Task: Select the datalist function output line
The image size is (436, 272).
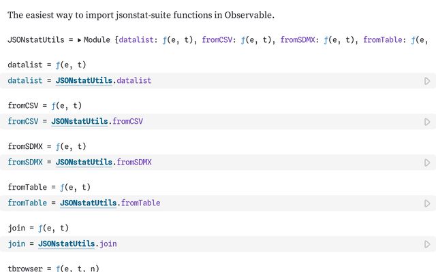Action: (x=46, y=65)
